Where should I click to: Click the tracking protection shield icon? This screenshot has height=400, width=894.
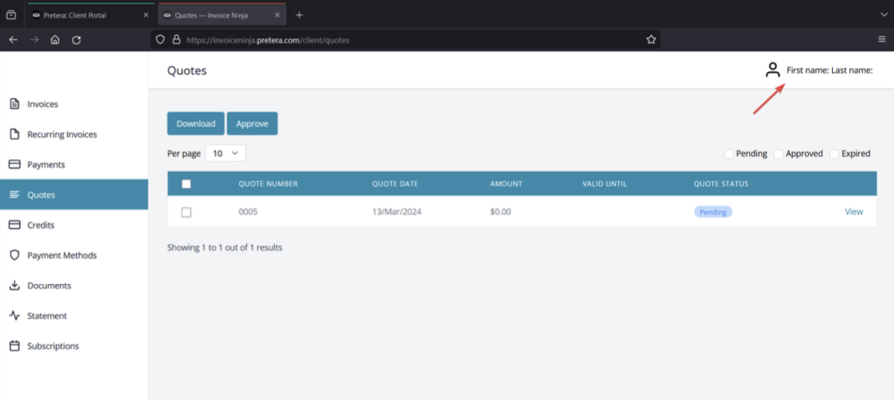[161, 40]
